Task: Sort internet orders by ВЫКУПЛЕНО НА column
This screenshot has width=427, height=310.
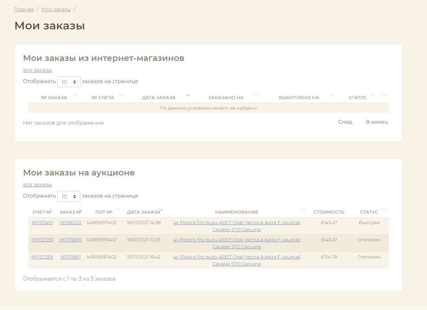Action: [x=299, y=97]
